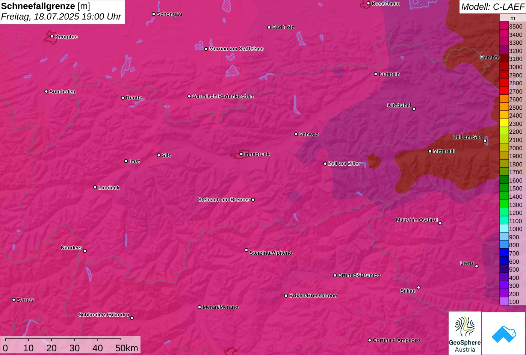Click the Lienz marker dot

pos(476,266)
